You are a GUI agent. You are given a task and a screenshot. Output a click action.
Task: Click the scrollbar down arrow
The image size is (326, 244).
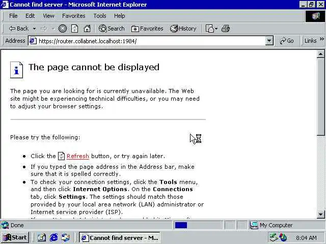tap(320, 214)
